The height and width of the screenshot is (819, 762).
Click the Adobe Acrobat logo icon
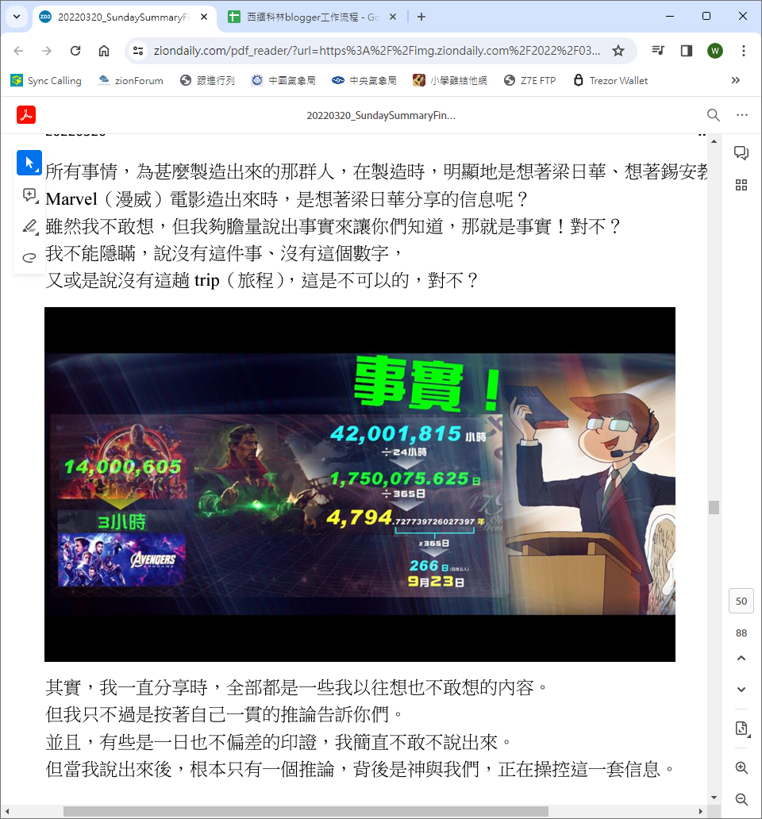click(x=26, y=115)
